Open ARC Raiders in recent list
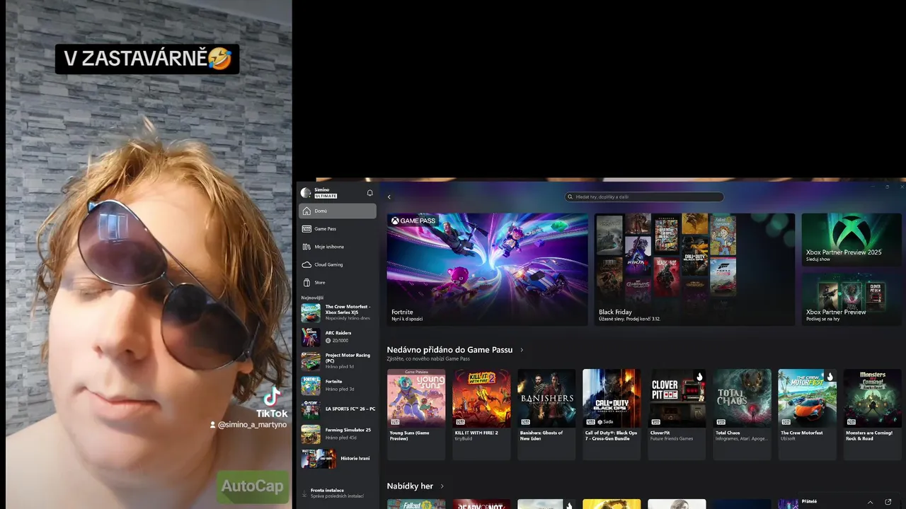 (338, 337)
